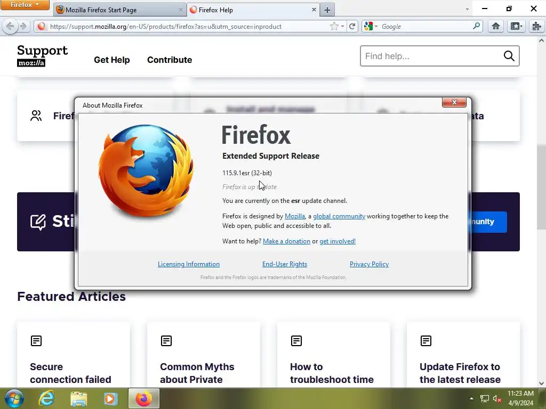Click the Featured Articles heading
This screenshot has height=409, width=546.
coord(71,297)
